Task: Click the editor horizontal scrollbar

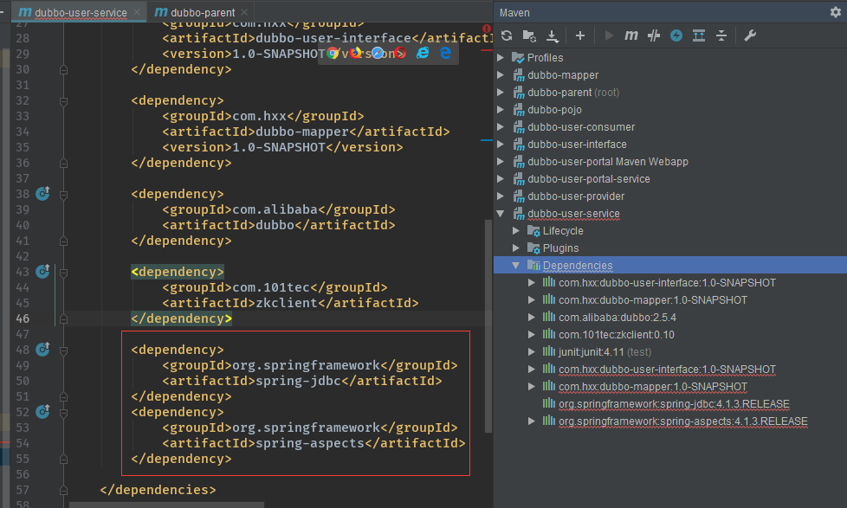Action: [x=166, y=505]
